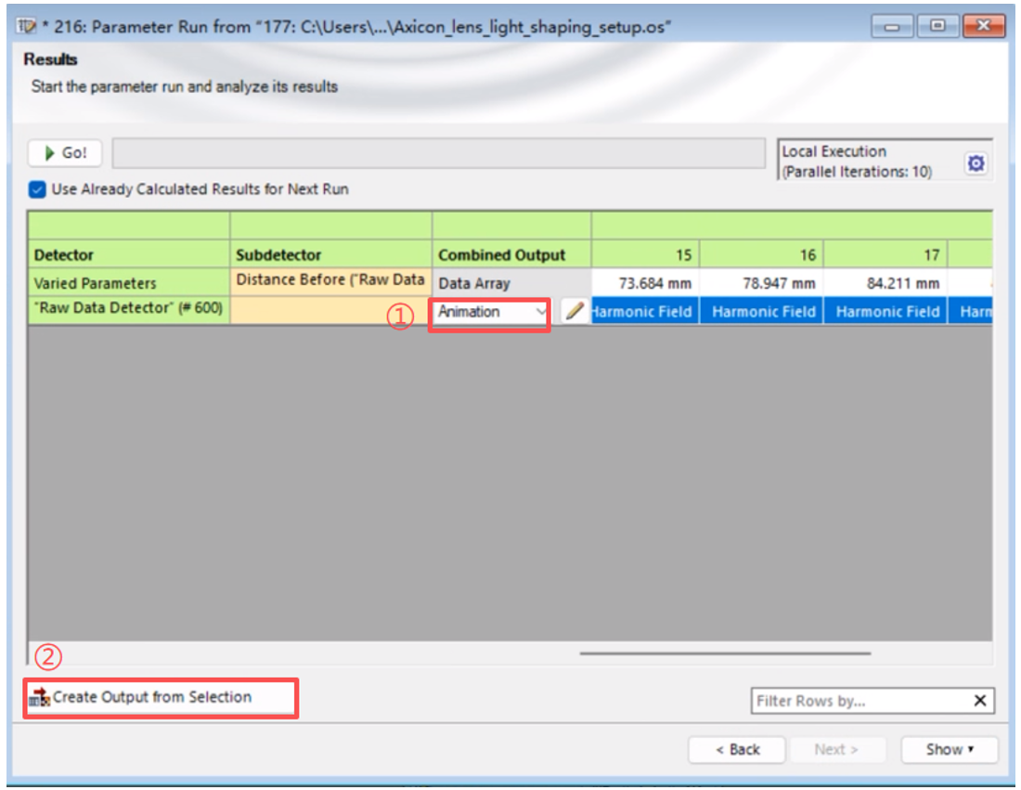Minimize the Parameter Run window

[897, 26]
